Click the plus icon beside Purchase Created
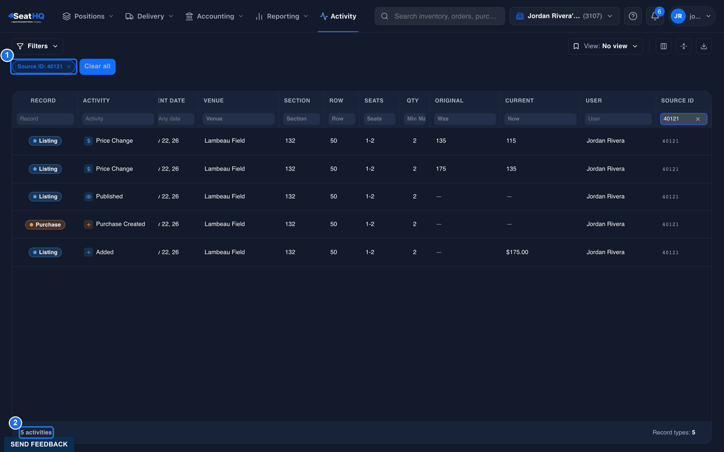This screenshot has width=724, height=452. [x=88, y=224]
